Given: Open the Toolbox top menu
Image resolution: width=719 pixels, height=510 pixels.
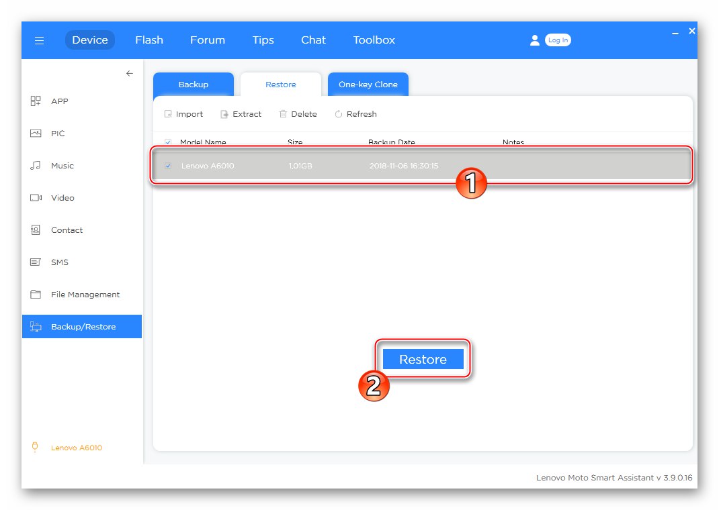Looking at the screenshot, I should (x=374, y=40).
